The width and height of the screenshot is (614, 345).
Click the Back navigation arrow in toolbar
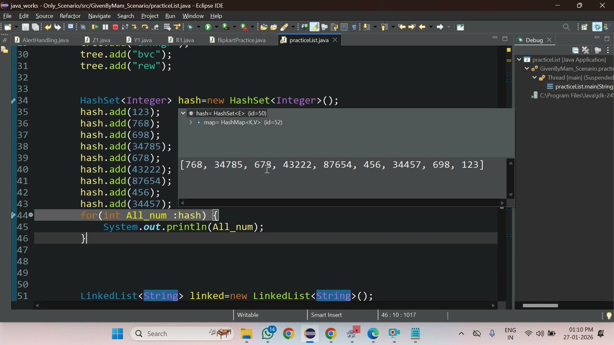click(x=422, y=27)
